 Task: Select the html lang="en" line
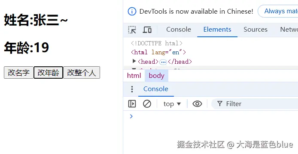[158, 52]
